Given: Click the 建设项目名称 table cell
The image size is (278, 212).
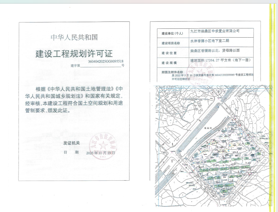Looking at the screenshot, I should [171, 43].
